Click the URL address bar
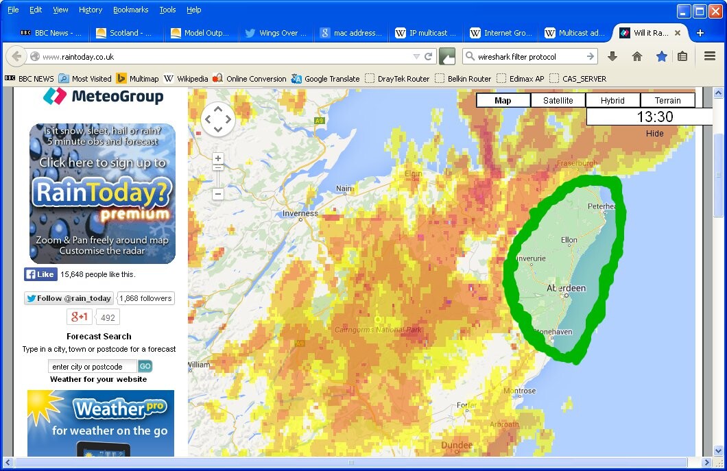This screenshot has height=471, width=727. [x=226, y=56]
